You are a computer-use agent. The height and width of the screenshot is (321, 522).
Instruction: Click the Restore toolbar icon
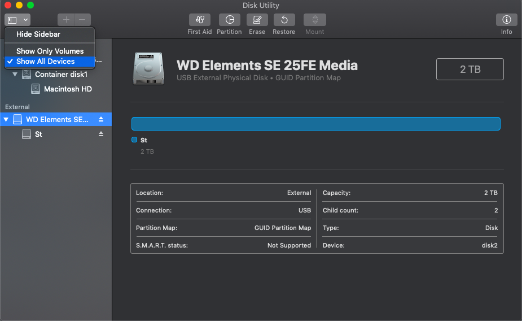click(x=284, y=20)
